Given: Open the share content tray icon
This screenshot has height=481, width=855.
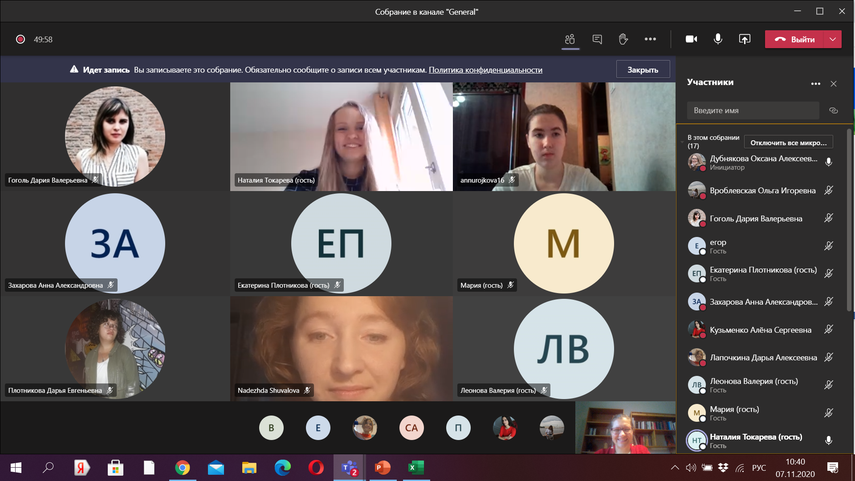Looking at the screenshot, I should click(x=745, y=39).
